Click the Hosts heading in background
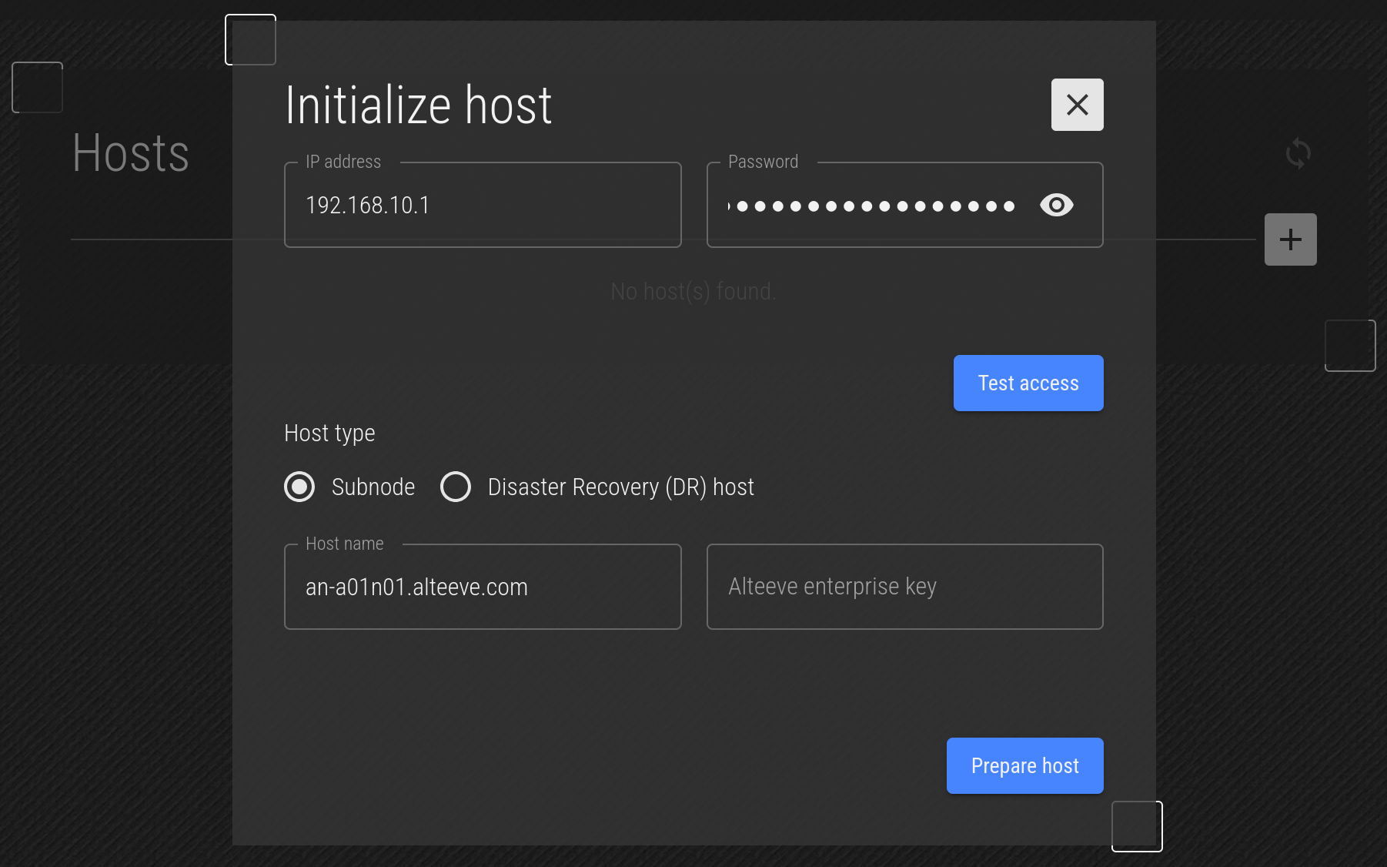 [x=131, y=153]
